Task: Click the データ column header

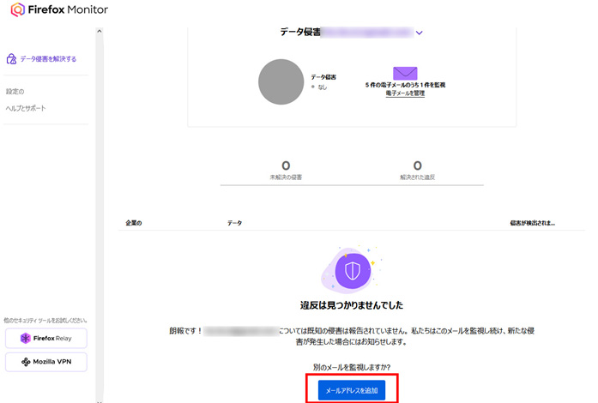Action: coord(234,223)
